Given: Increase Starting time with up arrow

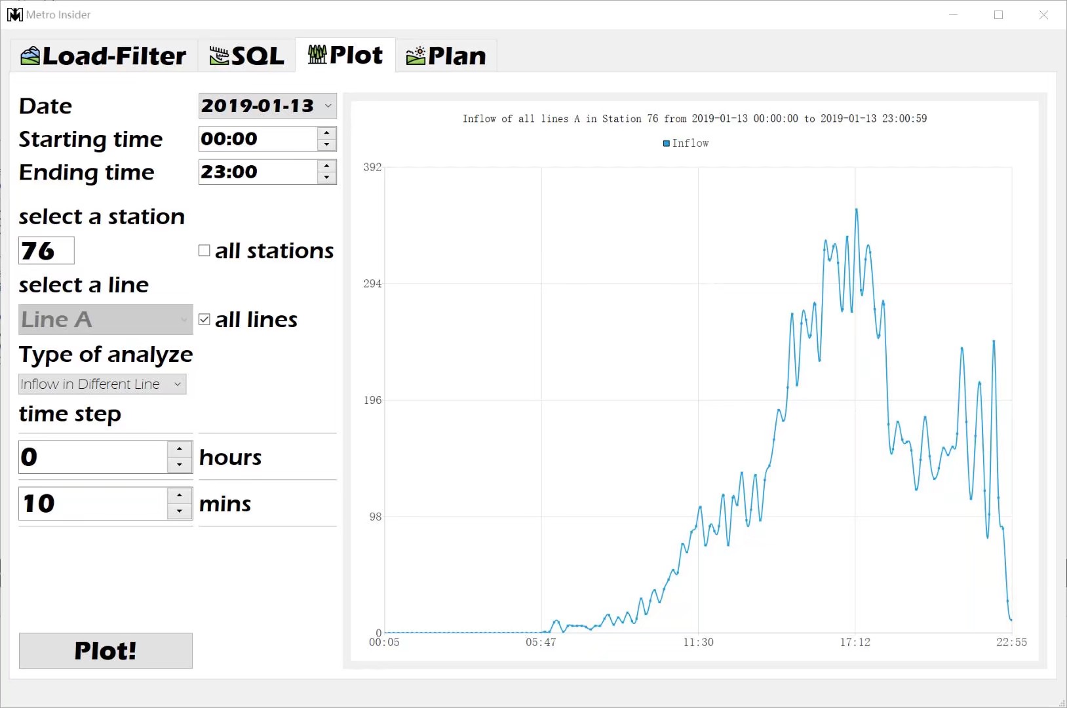Looking at the screenshot, I should coord(326,133).
